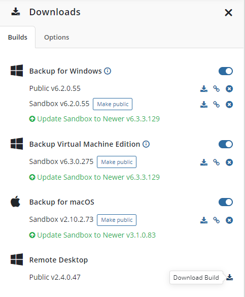The image size is (245, 297).
Task: Update macOS Sandbox to newer v3.1.0.83
Action: coord(92,235)
